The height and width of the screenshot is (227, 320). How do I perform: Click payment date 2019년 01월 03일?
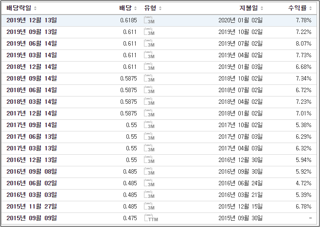[x=240, y=66]
